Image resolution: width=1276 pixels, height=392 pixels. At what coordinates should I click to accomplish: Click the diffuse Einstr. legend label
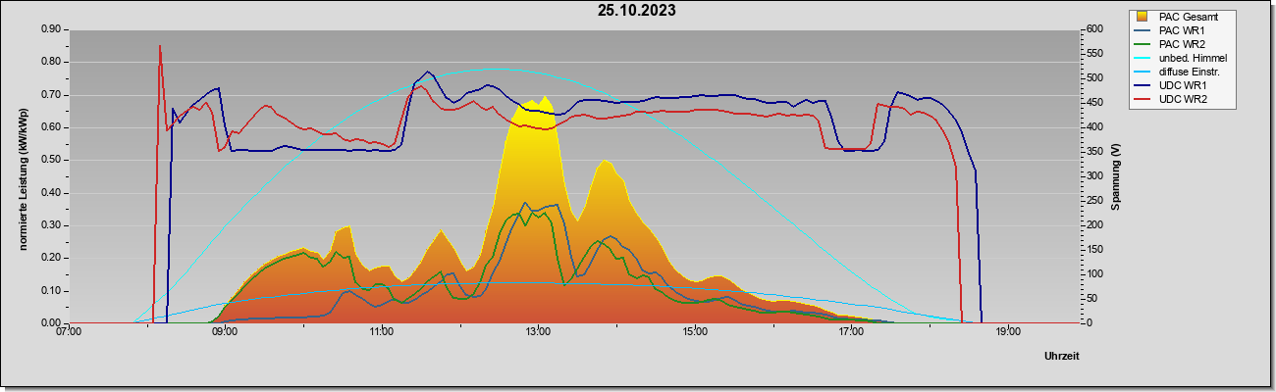point(1190,73)
